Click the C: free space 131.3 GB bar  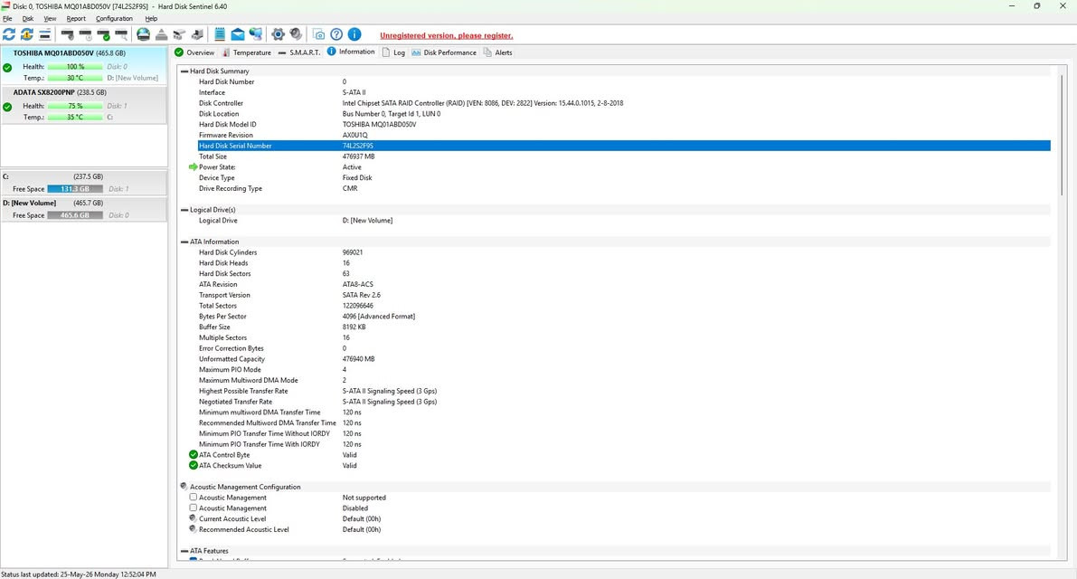[x=75, y=189]
